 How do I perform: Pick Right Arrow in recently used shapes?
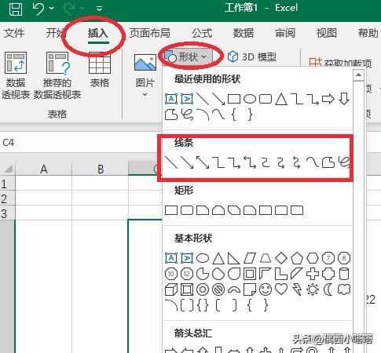click(328, 99)
